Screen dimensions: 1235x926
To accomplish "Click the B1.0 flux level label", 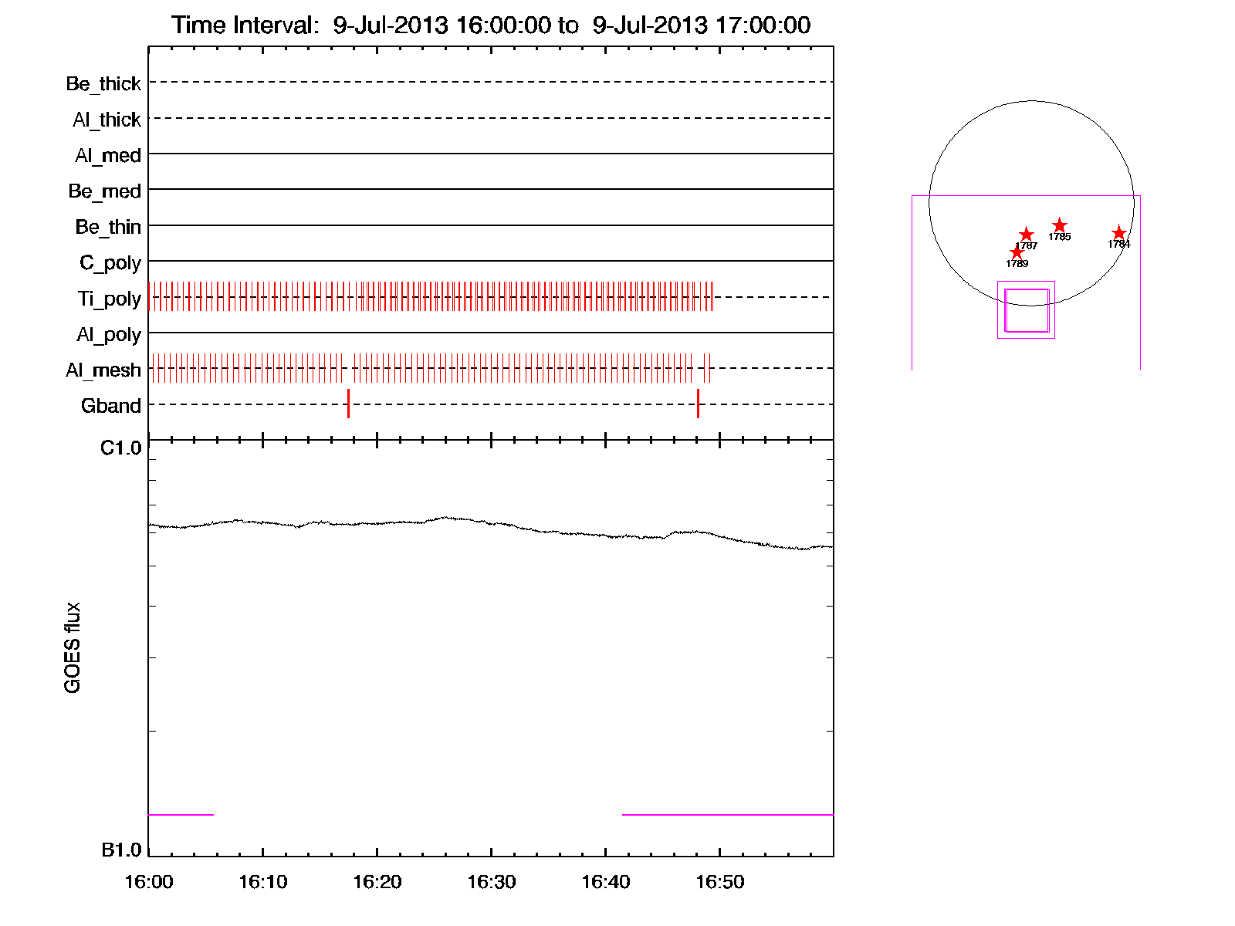I will (121, 850).
